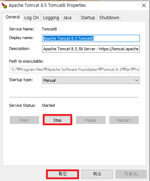Click the Startup type label
The height and width of the screenshot is (181, 150).
(21, 80)
